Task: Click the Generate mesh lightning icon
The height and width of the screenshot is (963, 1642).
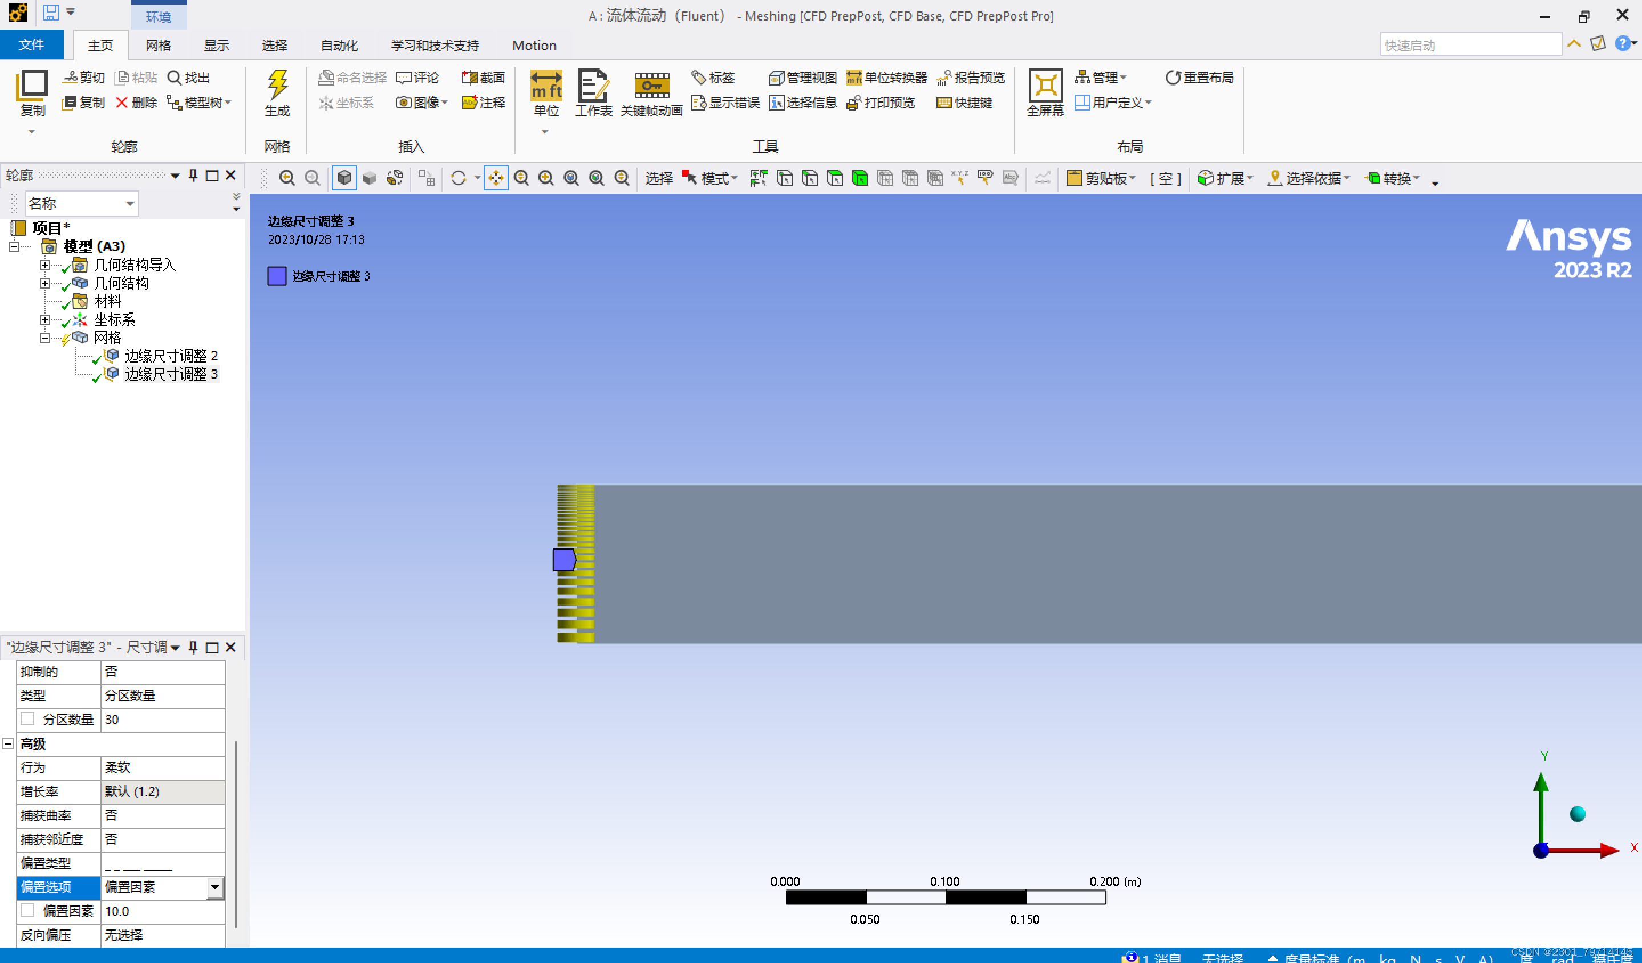Action: [x=277, y=86]
